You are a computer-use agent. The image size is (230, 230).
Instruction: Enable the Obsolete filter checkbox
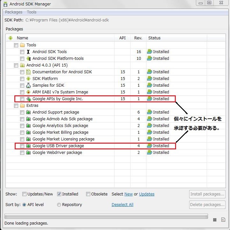(x=88, y=194)
